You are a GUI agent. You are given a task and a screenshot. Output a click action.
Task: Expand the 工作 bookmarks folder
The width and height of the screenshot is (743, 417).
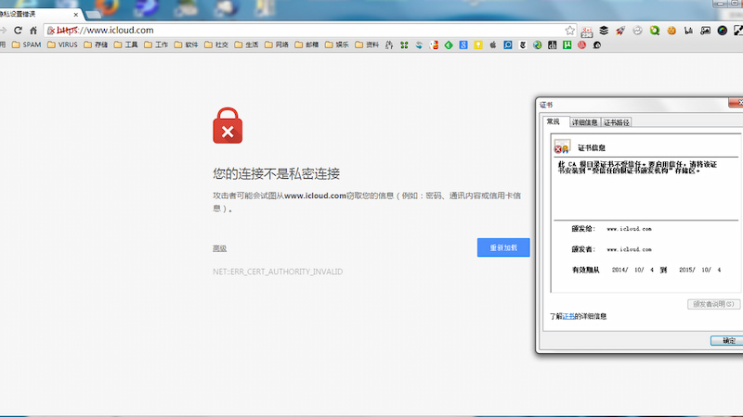click(156, 44)
